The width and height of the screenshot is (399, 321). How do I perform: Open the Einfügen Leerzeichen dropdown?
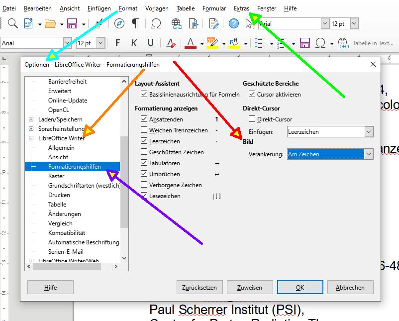pyautogui.click(x=330, y=131)
